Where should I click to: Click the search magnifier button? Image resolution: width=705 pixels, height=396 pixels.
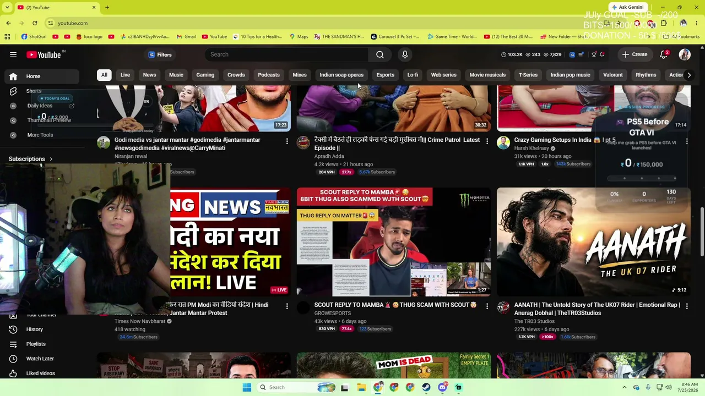click(x=380, y=54)
